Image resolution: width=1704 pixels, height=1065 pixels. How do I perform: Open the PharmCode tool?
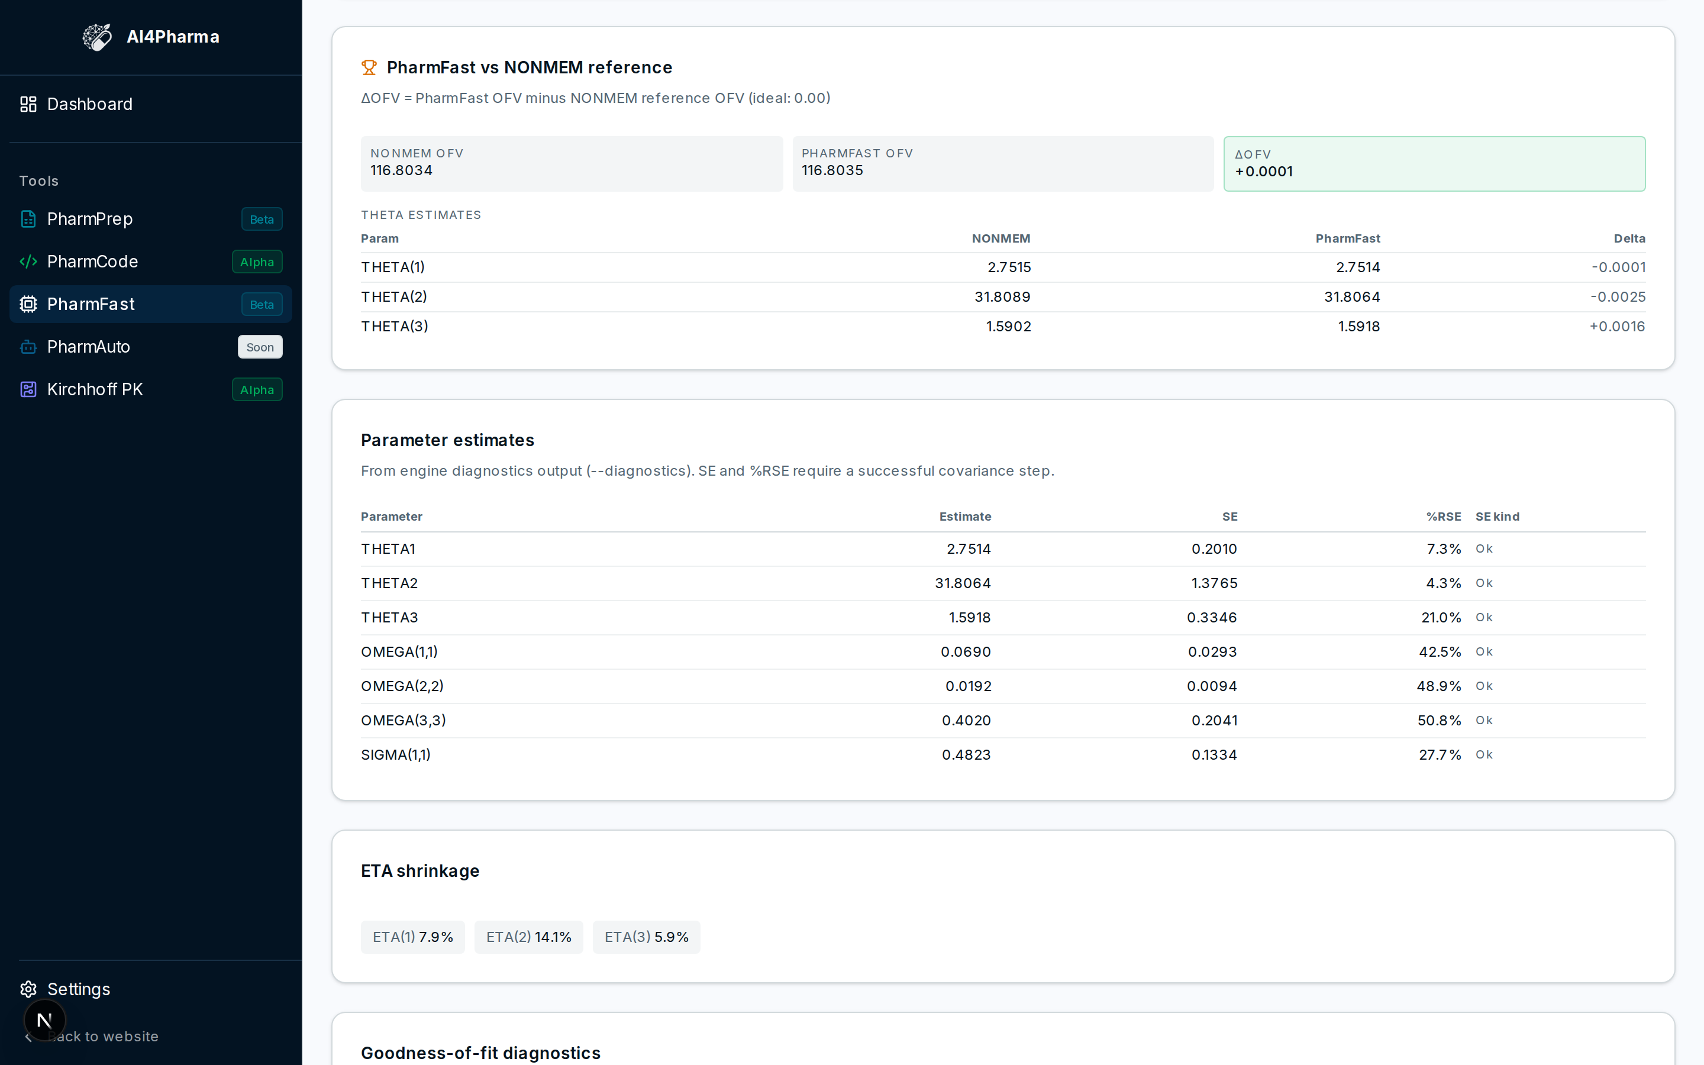coord(151,262)
